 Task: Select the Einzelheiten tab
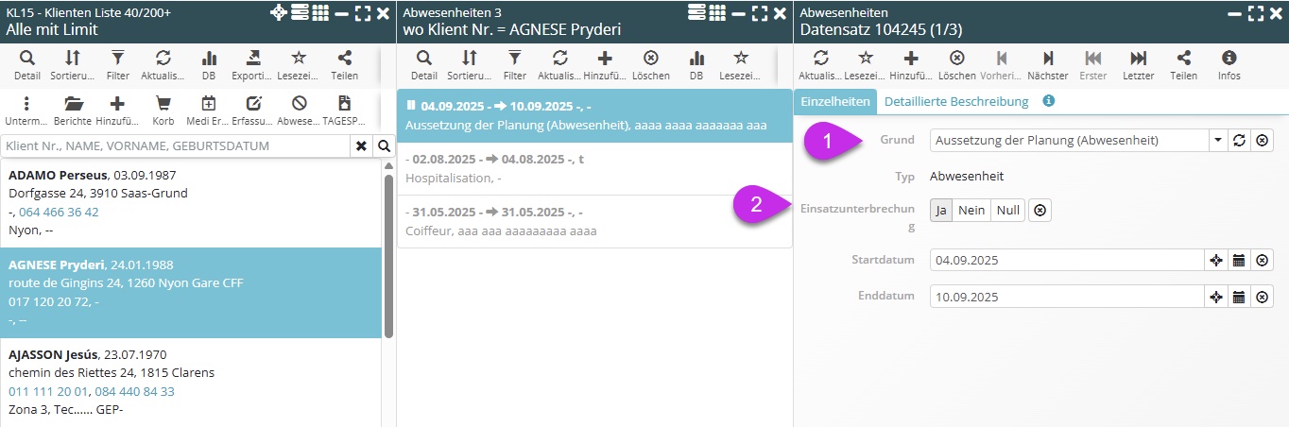pos(835,101)
